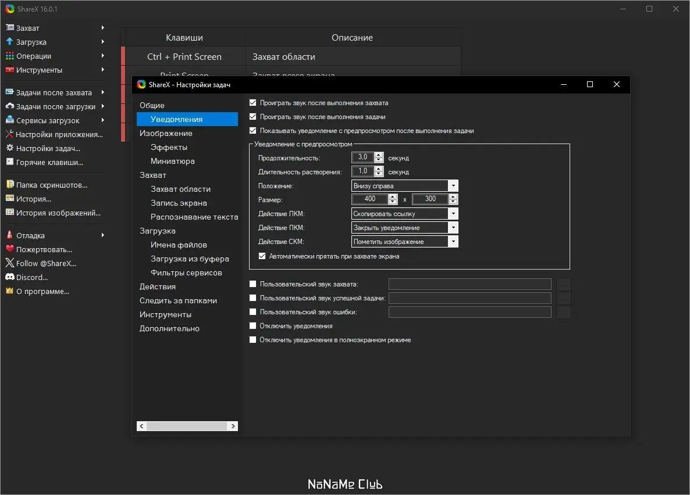Click the settings tree horizontal scrollbar right arrow
Screen dimensions: 690x495
click(233, 426)
